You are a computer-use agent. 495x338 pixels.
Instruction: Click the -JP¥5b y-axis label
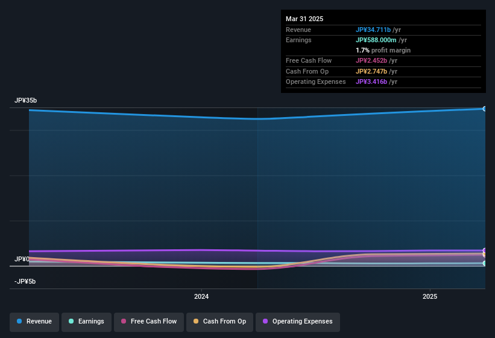pos(25,281)
